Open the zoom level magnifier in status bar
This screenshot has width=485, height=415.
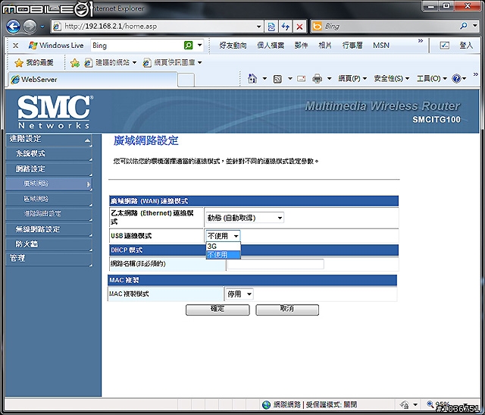(430, 404)
